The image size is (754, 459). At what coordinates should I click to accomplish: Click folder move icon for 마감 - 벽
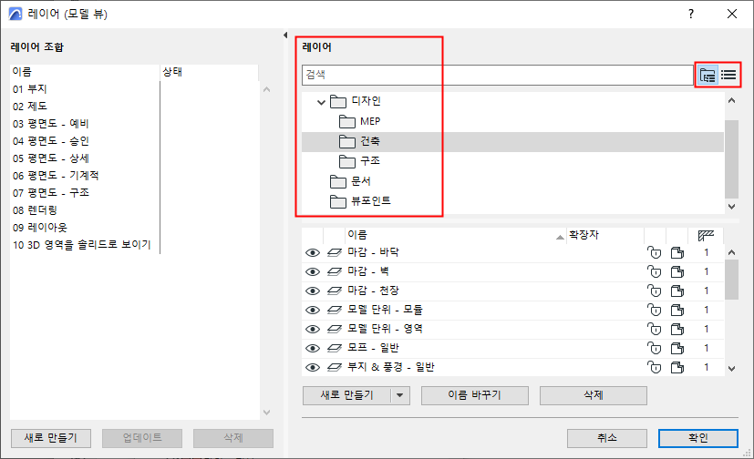coord(677,271)
